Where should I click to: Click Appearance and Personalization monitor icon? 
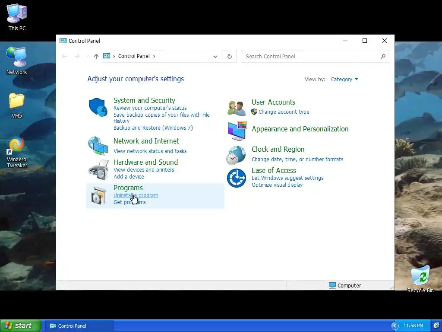click(x=237, y=131)
